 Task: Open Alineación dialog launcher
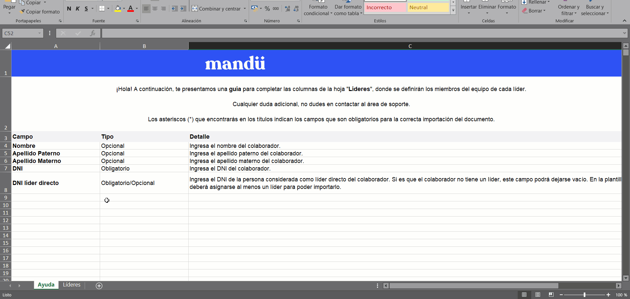coord(245,21)
